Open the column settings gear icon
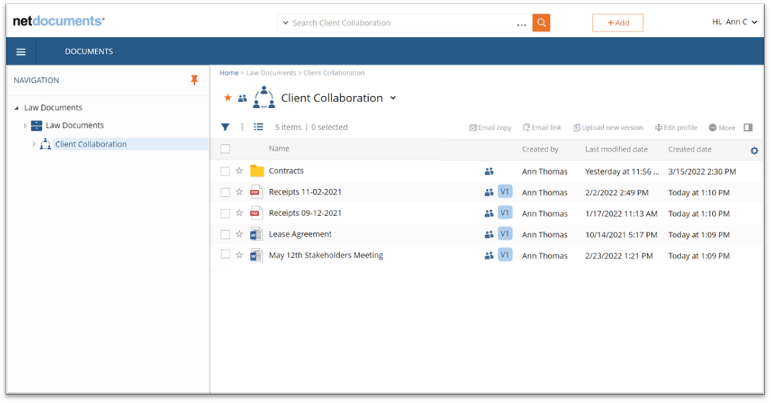Image resolution: width=771 pixels, height=403 pixels. (754, 149)
